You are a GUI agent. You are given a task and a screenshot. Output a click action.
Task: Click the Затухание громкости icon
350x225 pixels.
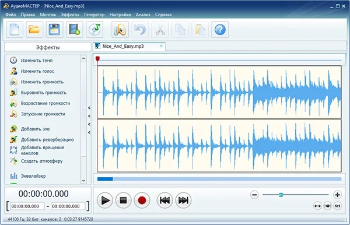click(13, 114)
